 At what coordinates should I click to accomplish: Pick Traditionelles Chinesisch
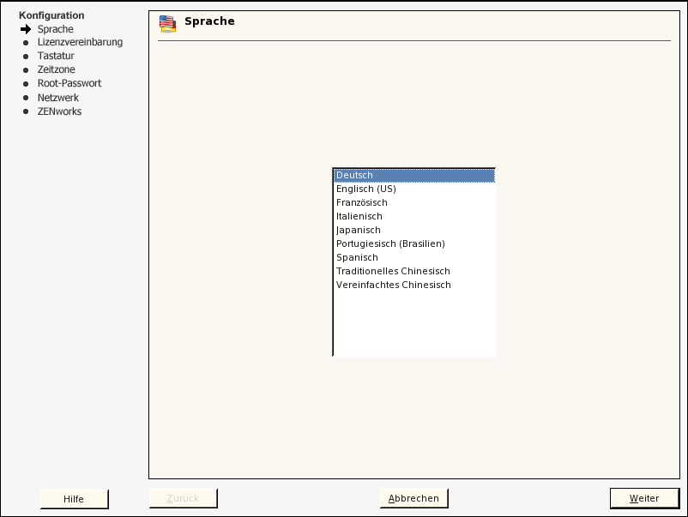414,271
